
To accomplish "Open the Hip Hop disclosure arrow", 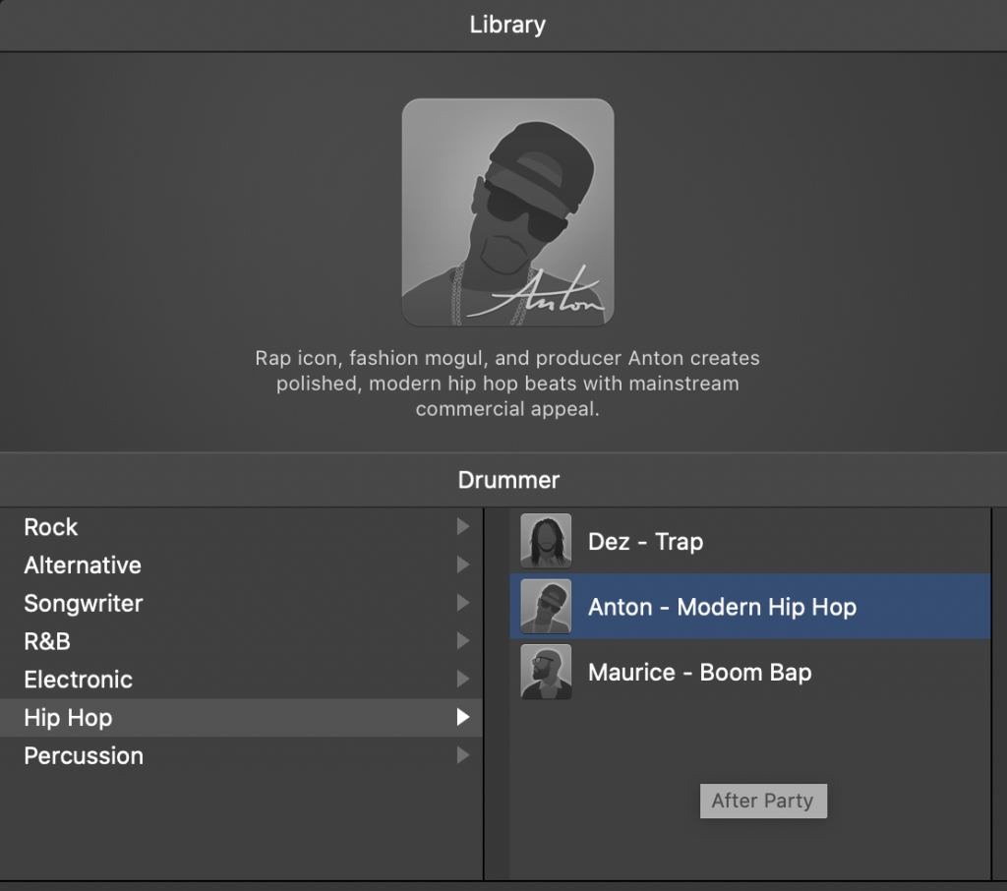I will [x=462, y=718].
